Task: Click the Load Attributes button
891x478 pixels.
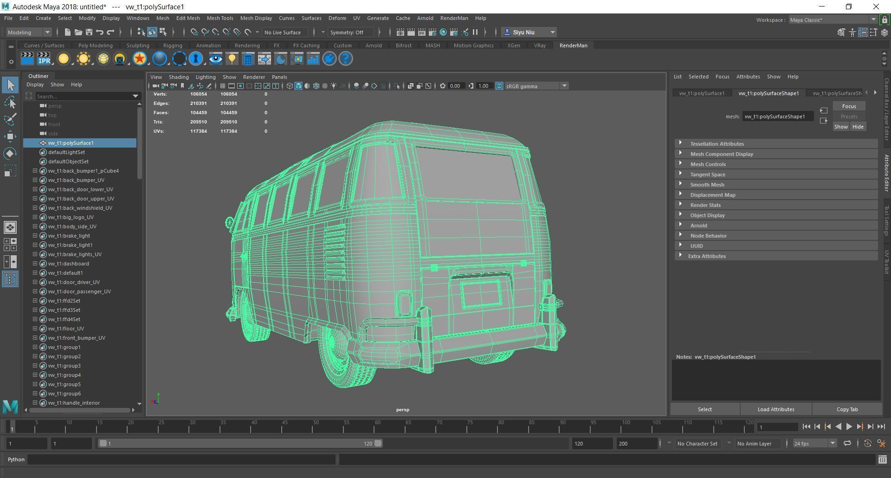Action: click(776, 409)
